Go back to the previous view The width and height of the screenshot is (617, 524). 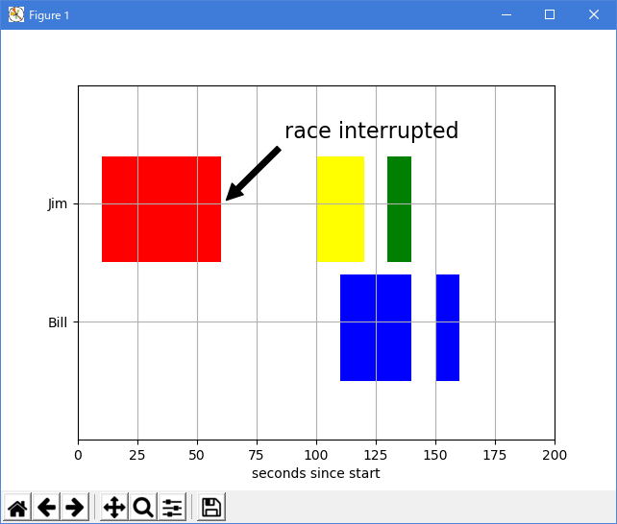[46, 507]
